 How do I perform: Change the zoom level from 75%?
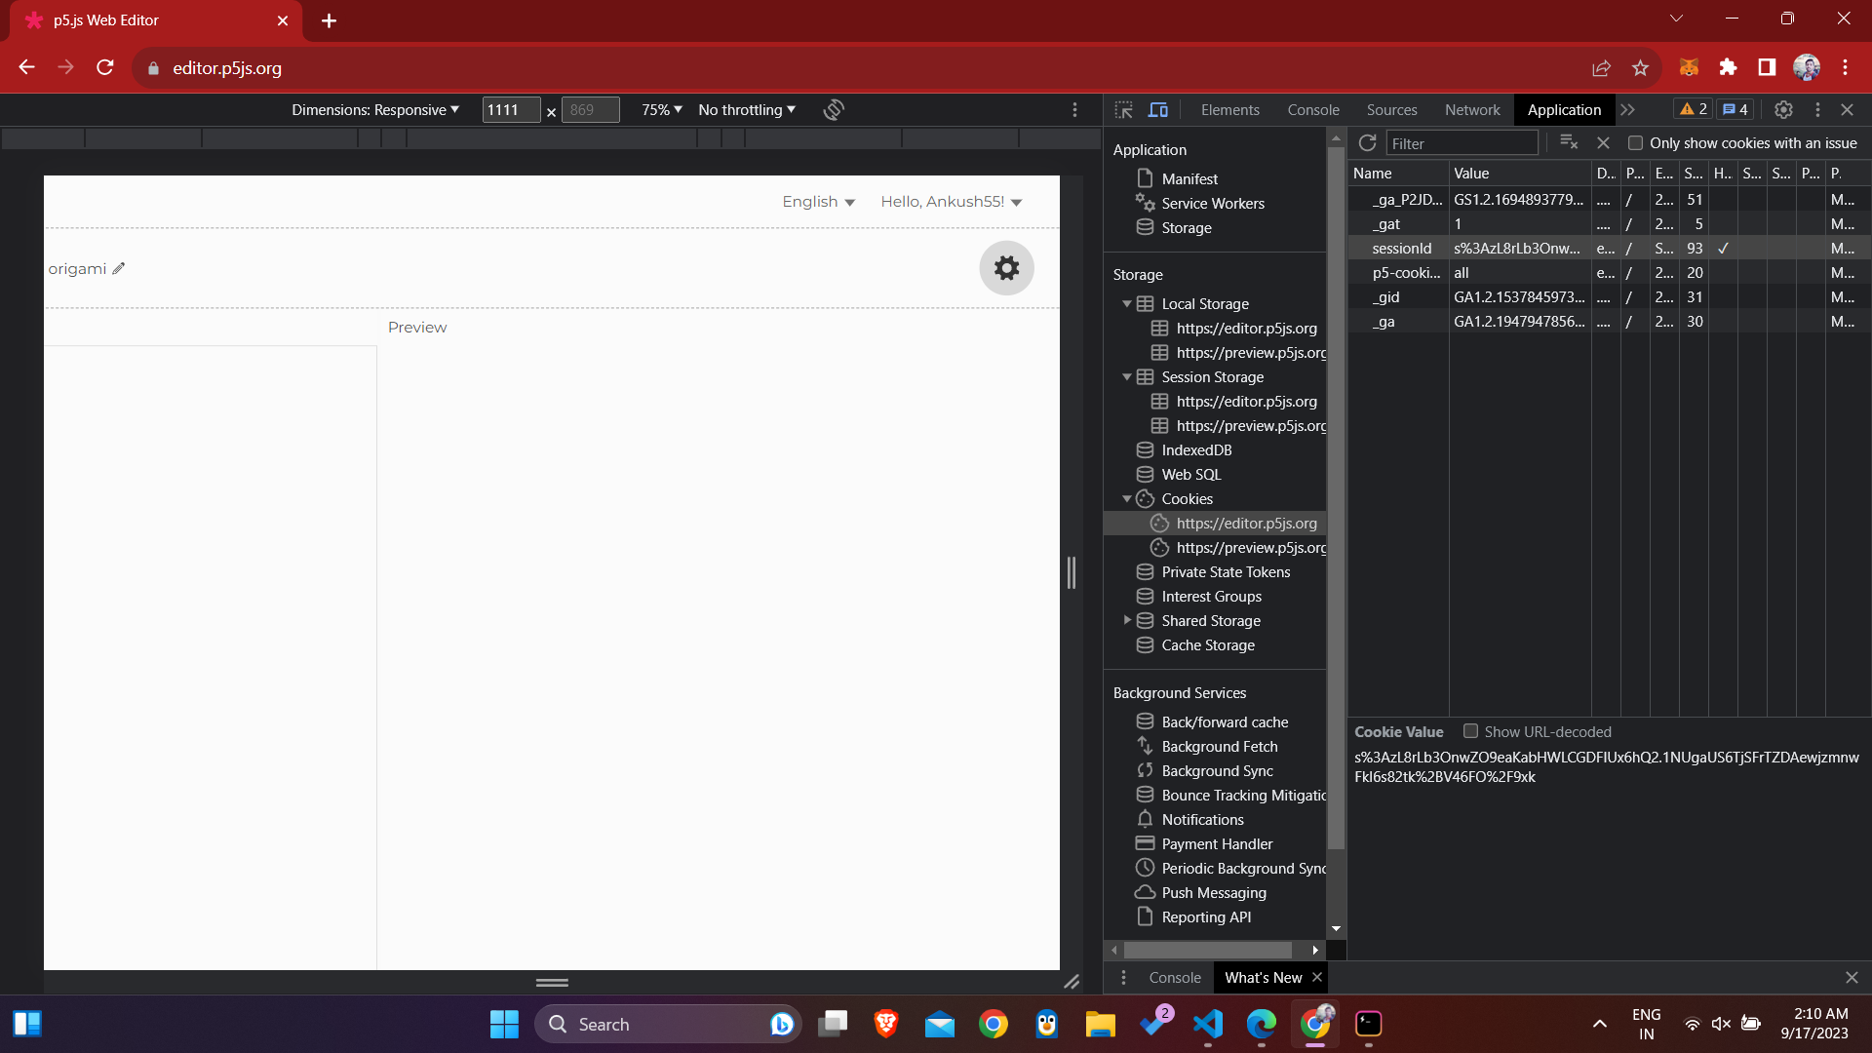(x=661, y=109)
